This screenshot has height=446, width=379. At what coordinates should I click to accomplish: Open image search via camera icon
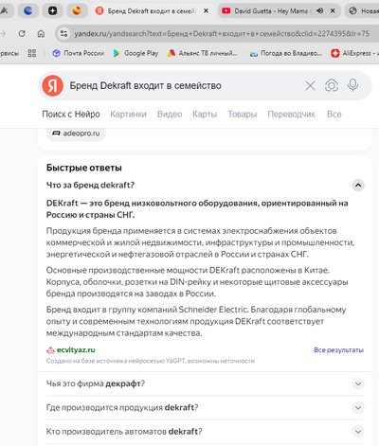[332, 85]
